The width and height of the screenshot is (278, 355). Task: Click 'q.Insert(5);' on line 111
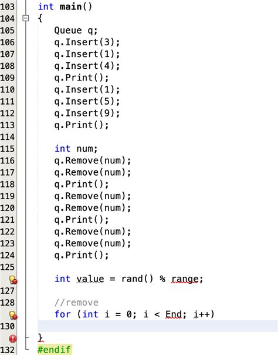tap(87, 101)
